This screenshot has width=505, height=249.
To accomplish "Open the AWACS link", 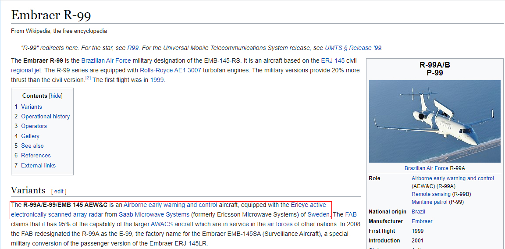I will (162, 224).
